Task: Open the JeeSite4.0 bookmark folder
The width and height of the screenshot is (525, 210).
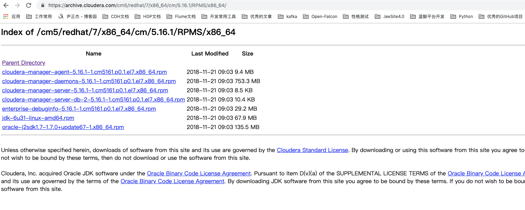Action: pos(390,16)
